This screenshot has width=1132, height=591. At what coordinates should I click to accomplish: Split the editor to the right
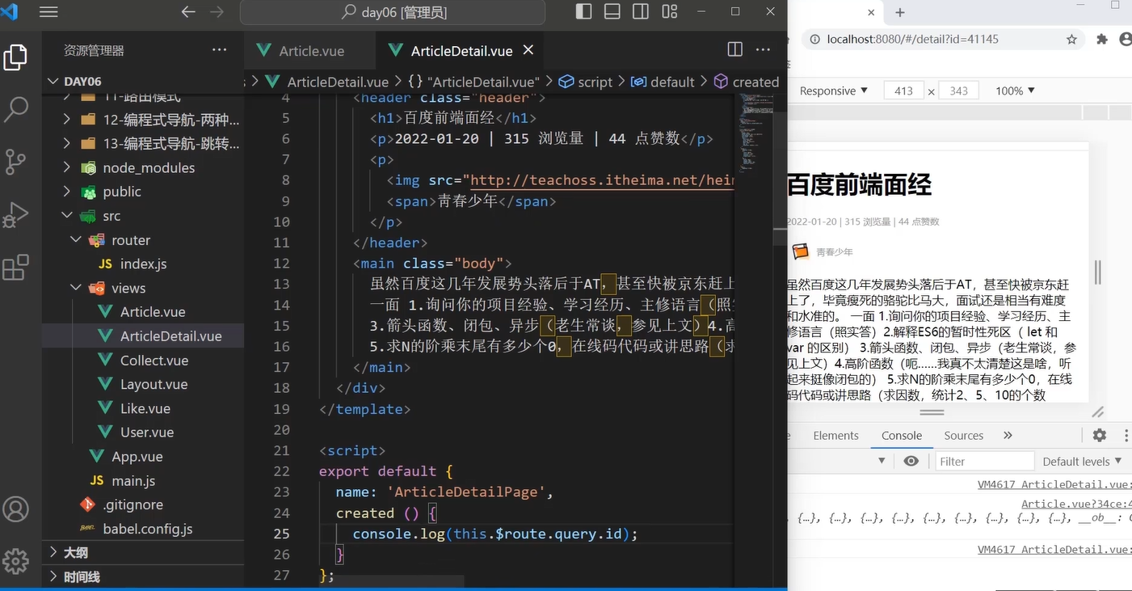[734, 49]
